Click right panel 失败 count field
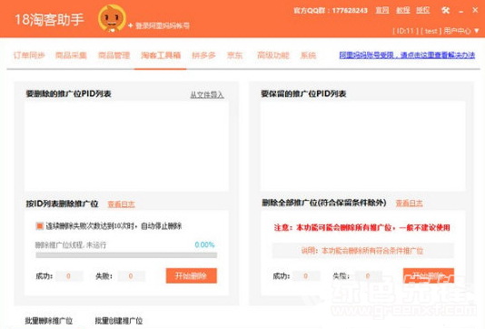 (368, 276)
